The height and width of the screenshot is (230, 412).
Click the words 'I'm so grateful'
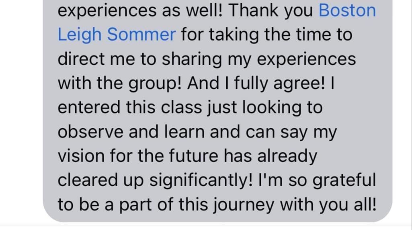coord(318,181)
